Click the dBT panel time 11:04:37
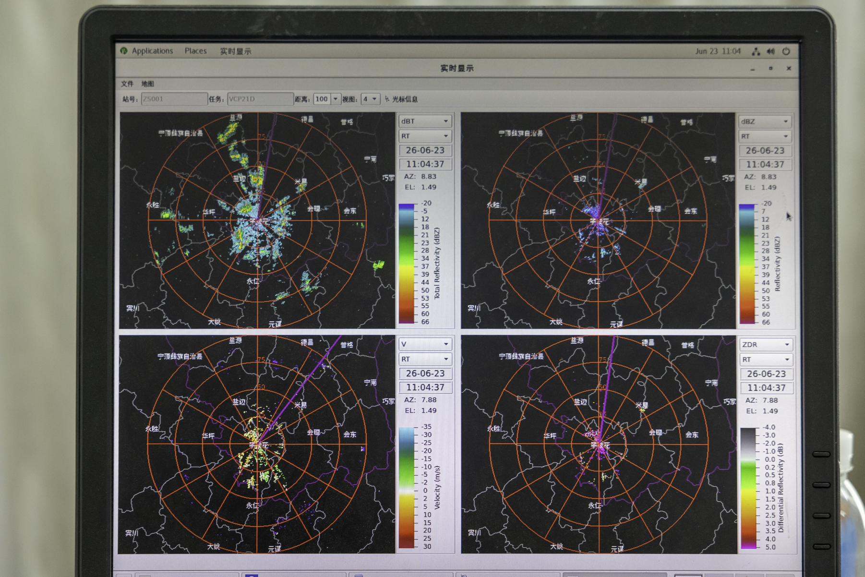 (x=425, y=164)
